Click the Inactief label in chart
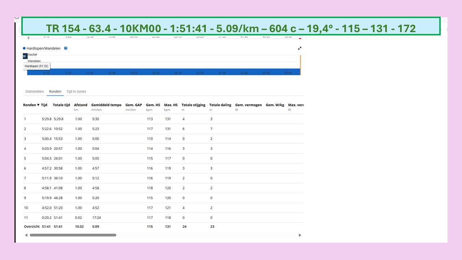The width and height of the screenshot is (462, 260). (32, 55)
